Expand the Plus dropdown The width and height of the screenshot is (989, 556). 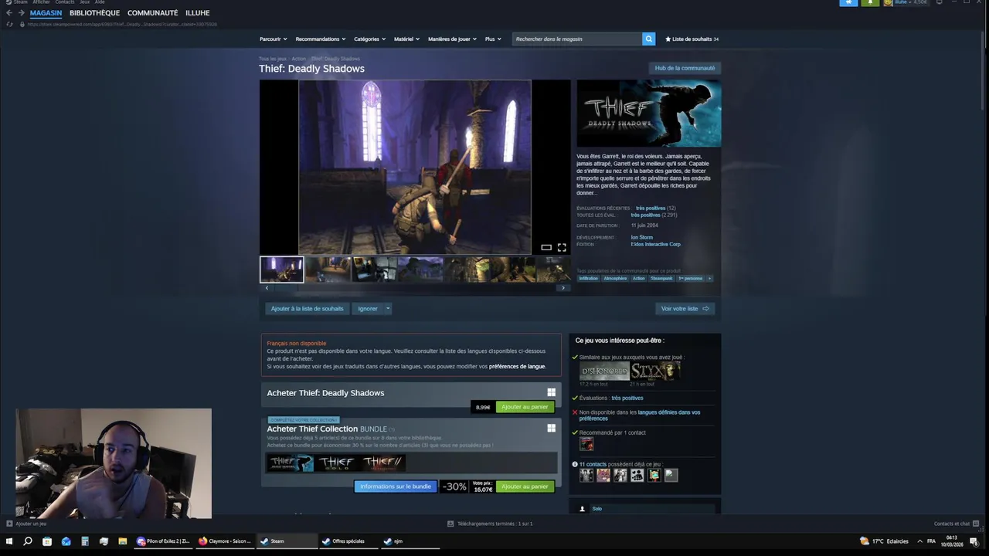[x=493, y=39]
